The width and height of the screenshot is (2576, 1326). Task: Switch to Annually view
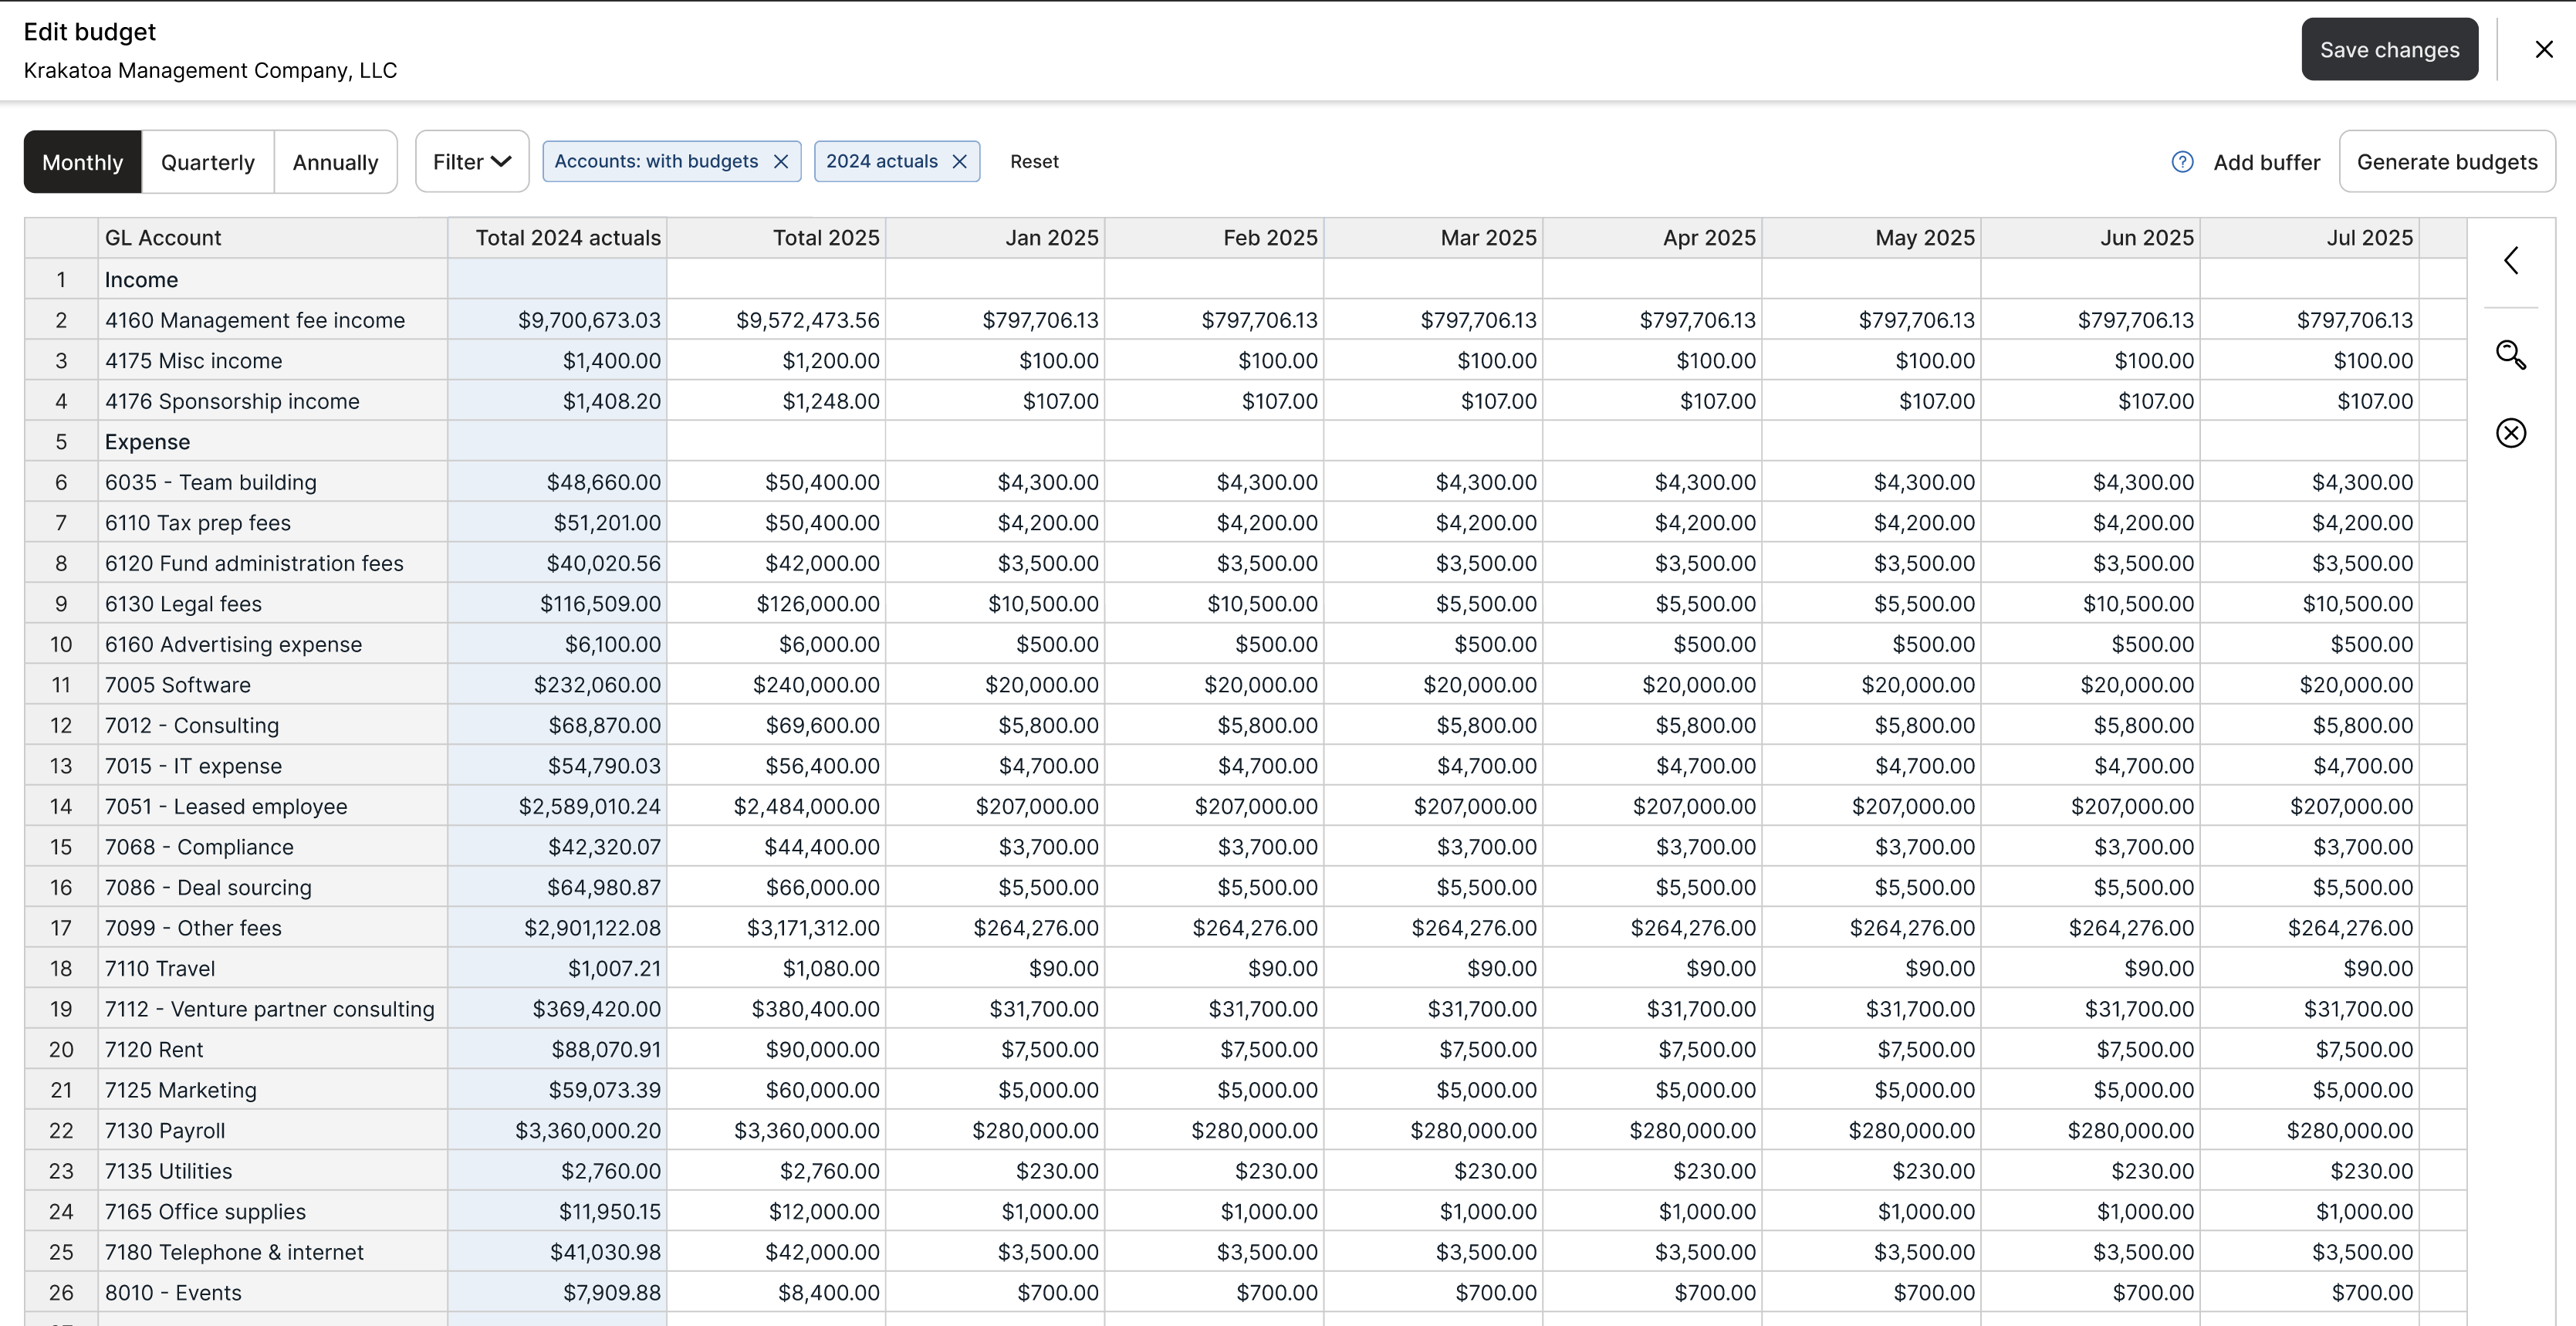click(335, 162)
